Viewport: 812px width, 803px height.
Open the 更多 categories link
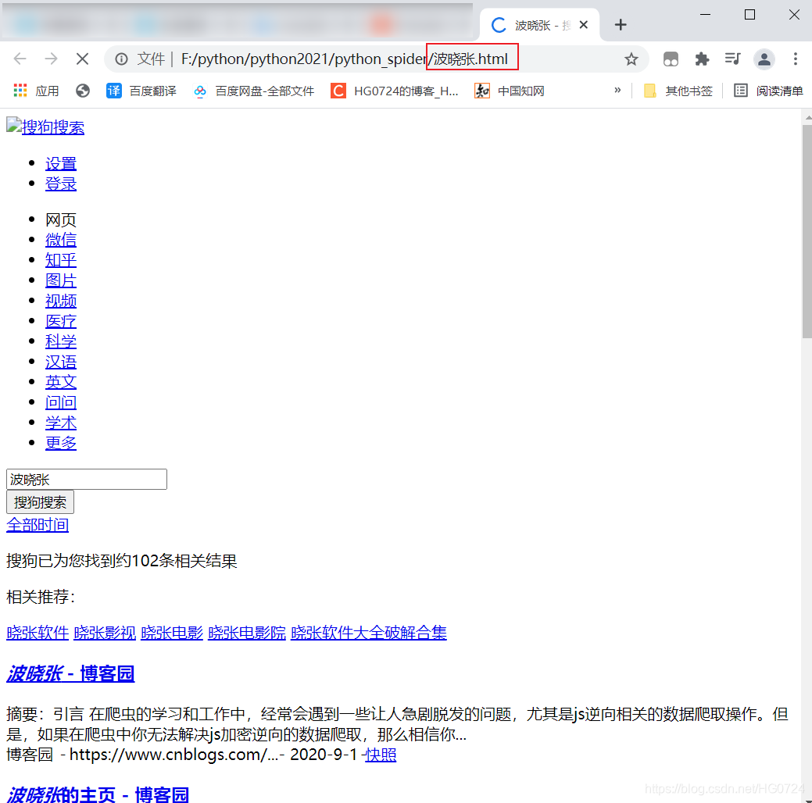61,443
